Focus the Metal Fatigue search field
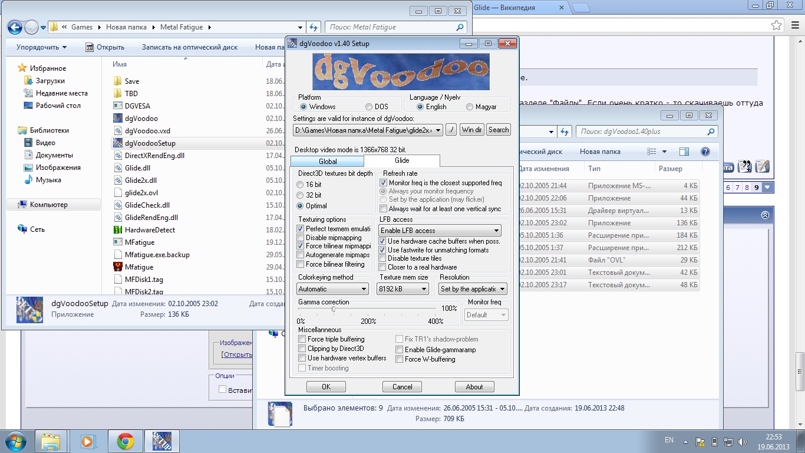Image resolution: width=805 pixels, height=453 pixels. (397, 27)
